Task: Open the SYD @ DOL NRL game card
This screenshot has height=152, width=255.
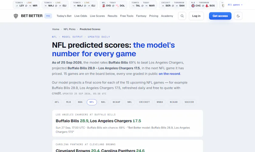Action: pos(113,4)
